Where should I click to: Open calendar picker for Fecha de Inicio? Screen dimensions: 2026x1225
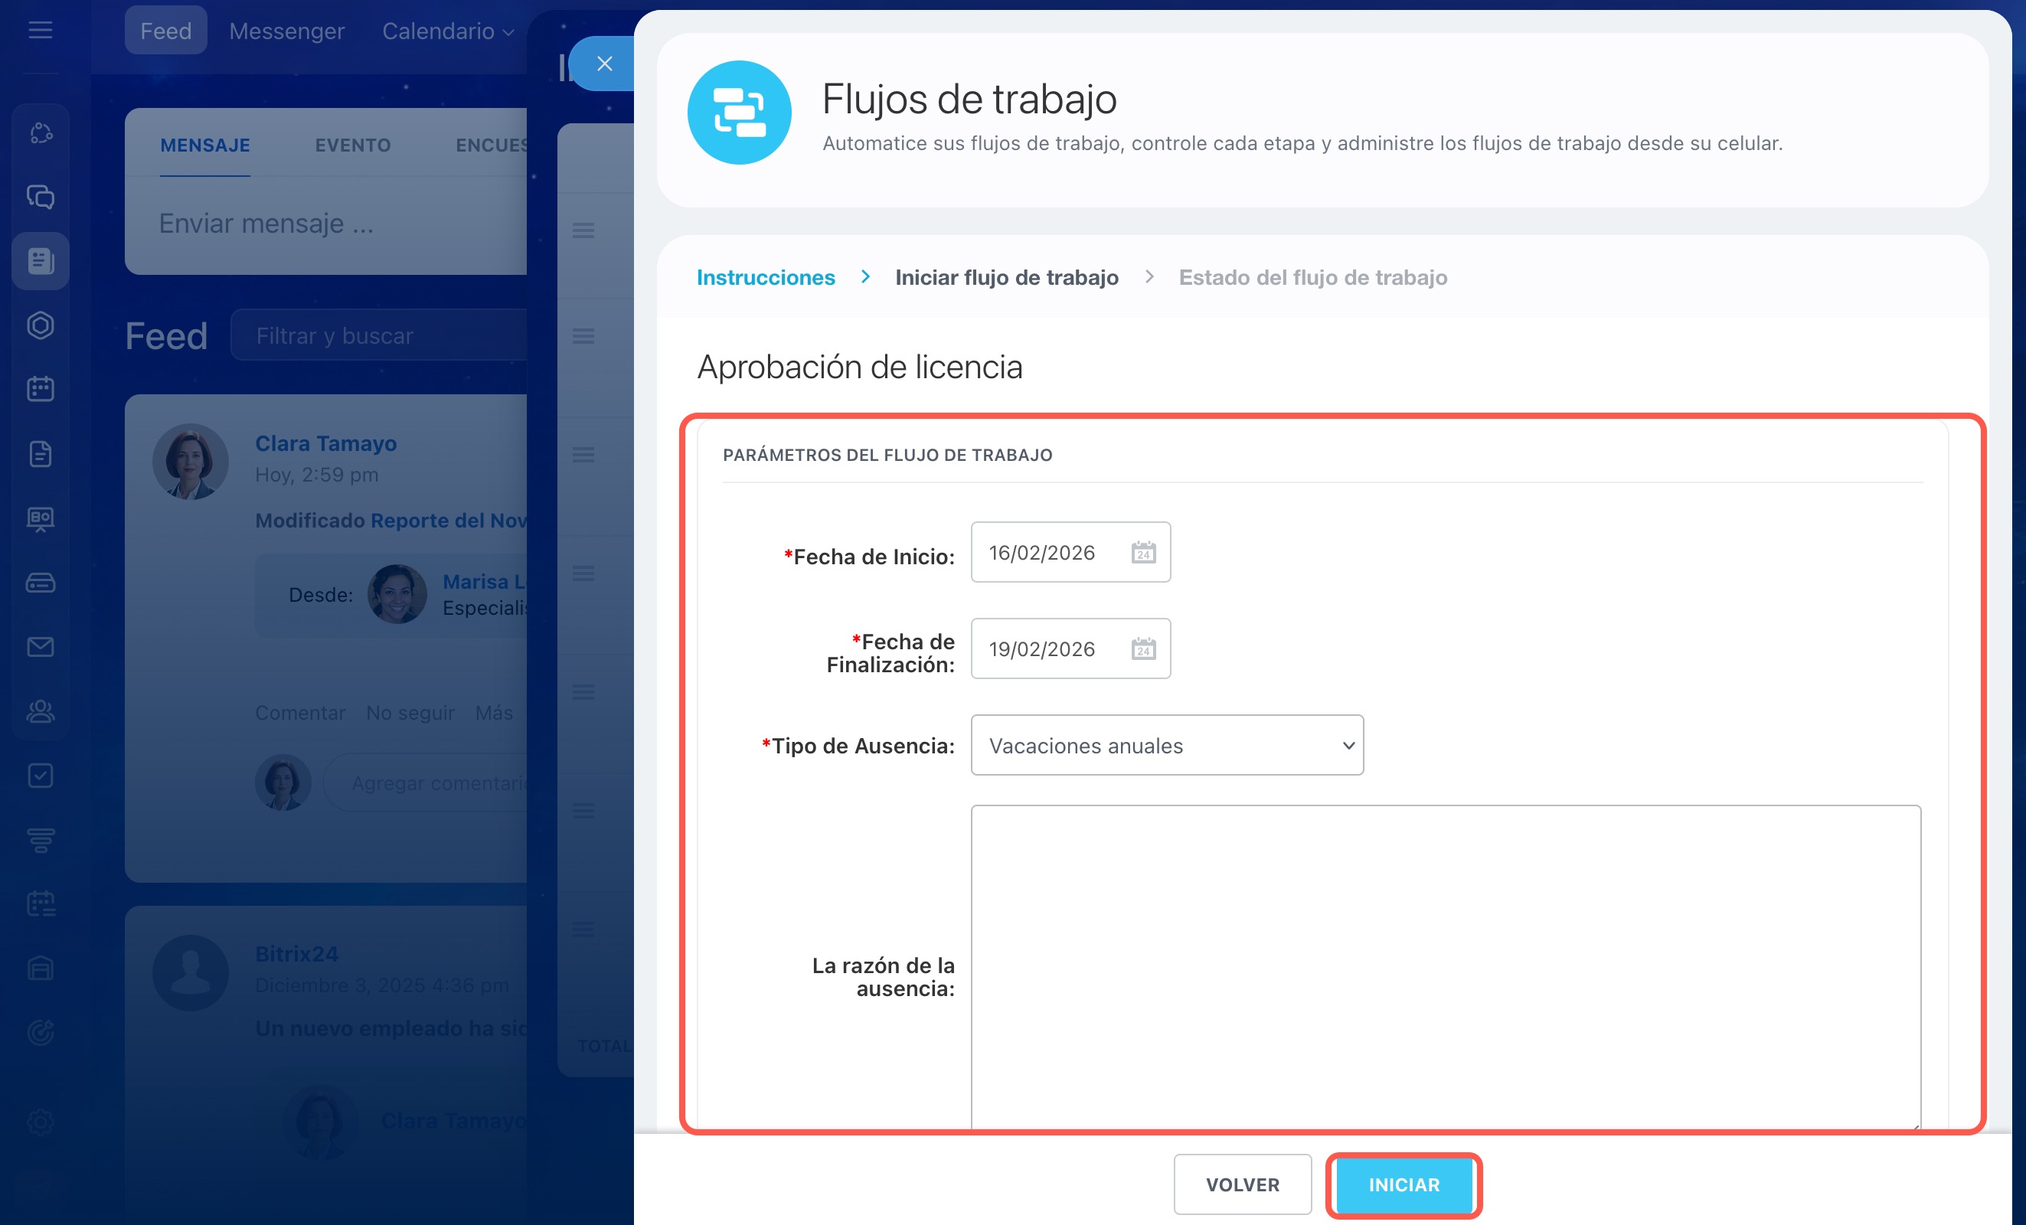click(1143, 553)
